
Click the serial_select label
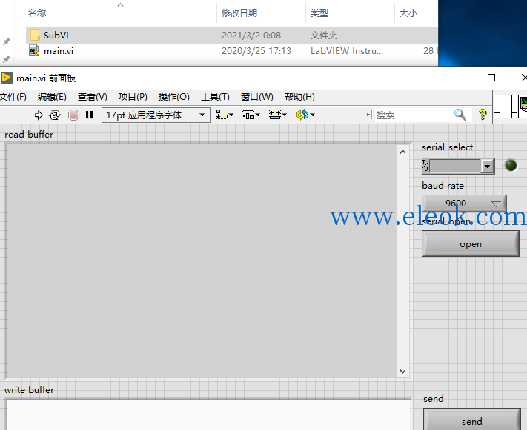click(448, 147)
